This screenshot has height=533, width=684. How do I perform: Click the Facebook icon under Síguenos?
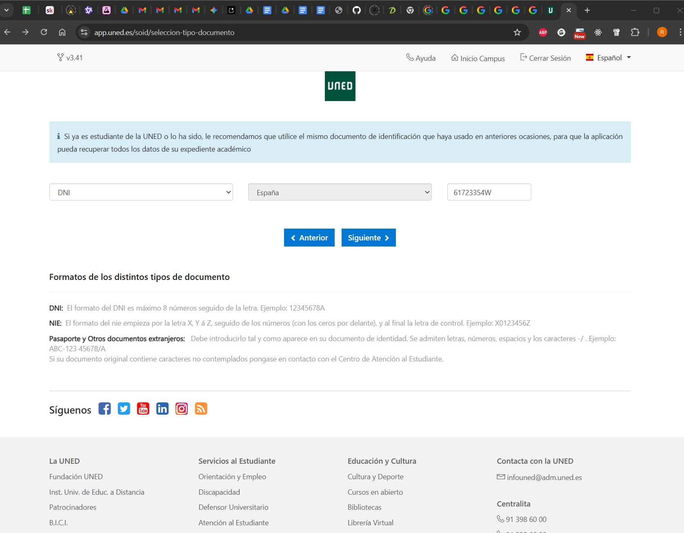coord(104,409)
